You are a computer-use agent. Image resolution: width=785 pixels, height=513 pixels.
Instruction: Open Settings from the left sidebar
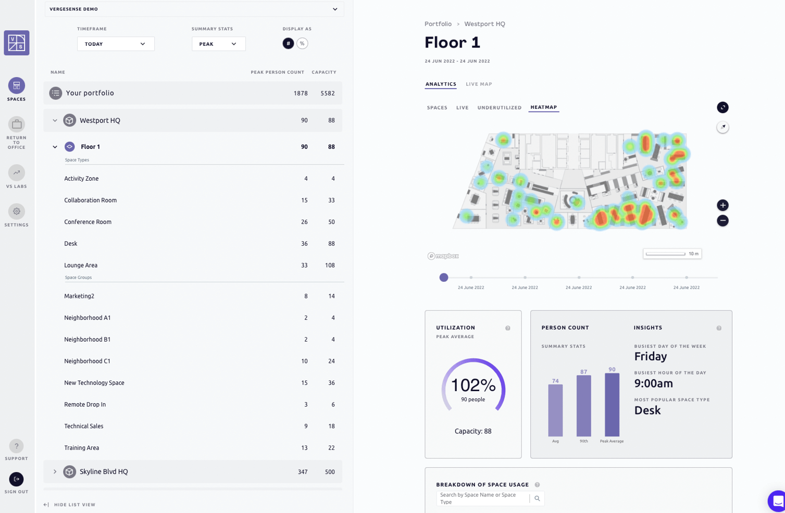[16, 210]
